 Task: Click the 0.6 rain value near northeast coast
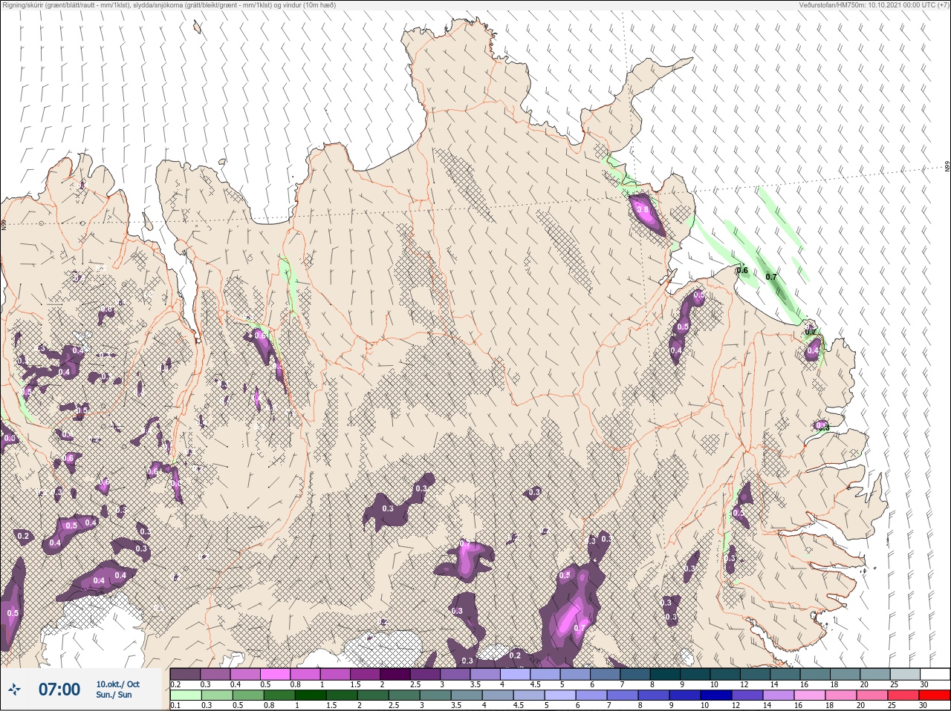[x=742, y=270]
